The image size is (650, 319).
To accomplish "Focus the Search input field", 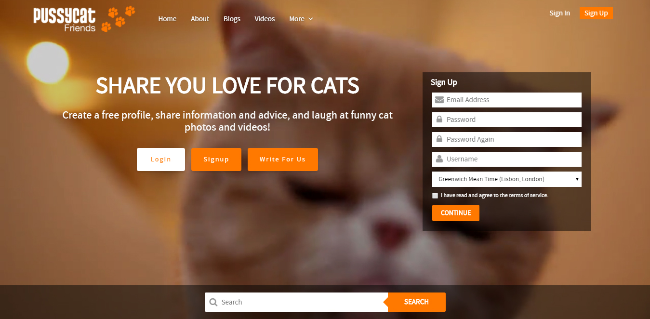I will tap(296, 302).
